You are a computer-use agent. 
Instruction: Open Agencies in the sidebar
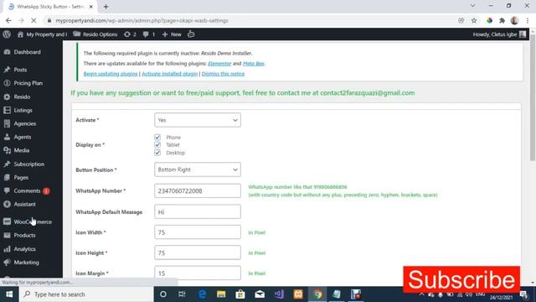[24, 123]
